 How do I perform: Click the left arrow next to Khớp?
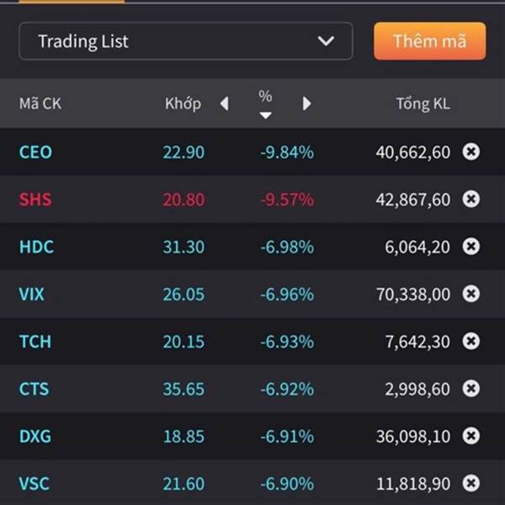224,104
